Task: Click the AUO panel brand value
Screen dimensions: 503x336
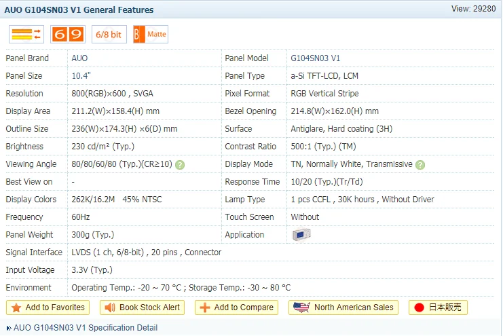Action: [x=79, y=58]
